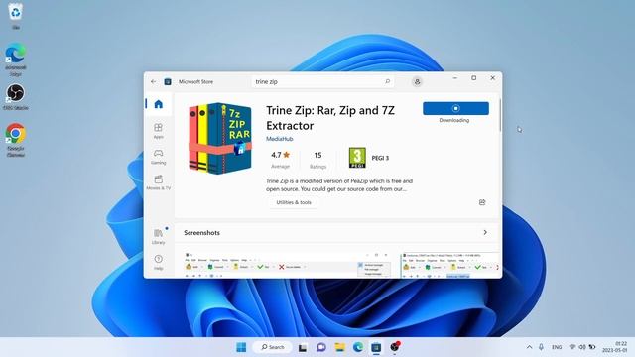This screenshot has width=635, height=357.
Task: Open Microsoft Edge from the taskbar
Action: [358, 347]
